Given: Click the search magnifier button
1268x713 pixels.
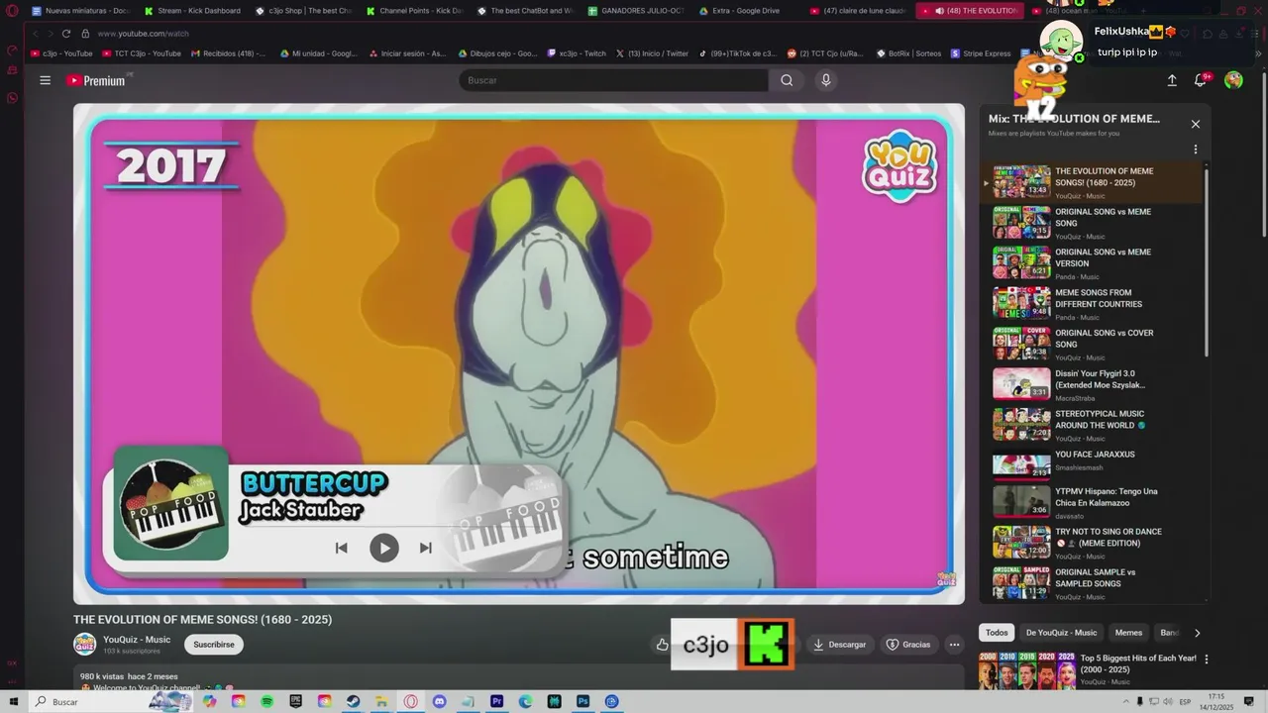Looking at the screenshot, I should tap(787, 80).
